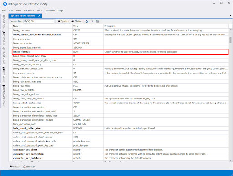The height and width of the screenshot is (176, 233).
Task: Select binlog_max_flush_queue_time variable
Action: [x=28, y=68]
